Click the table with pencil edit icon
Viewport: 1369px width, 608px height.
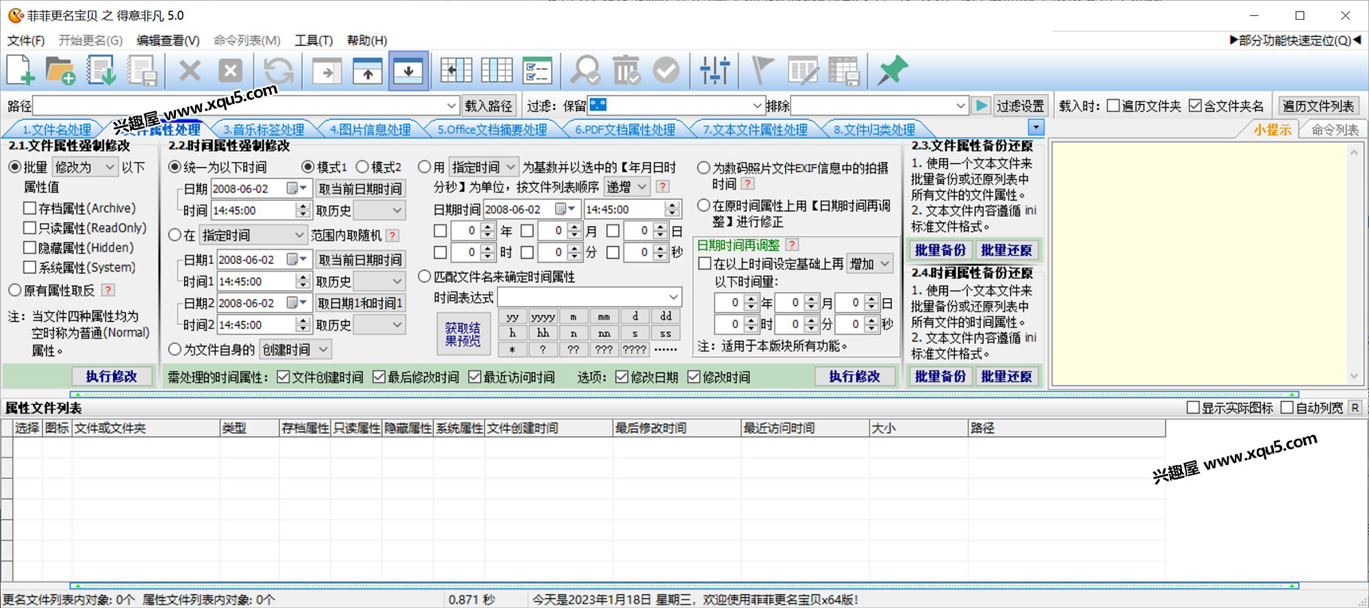pyautogui.click(x=803, y=70)
